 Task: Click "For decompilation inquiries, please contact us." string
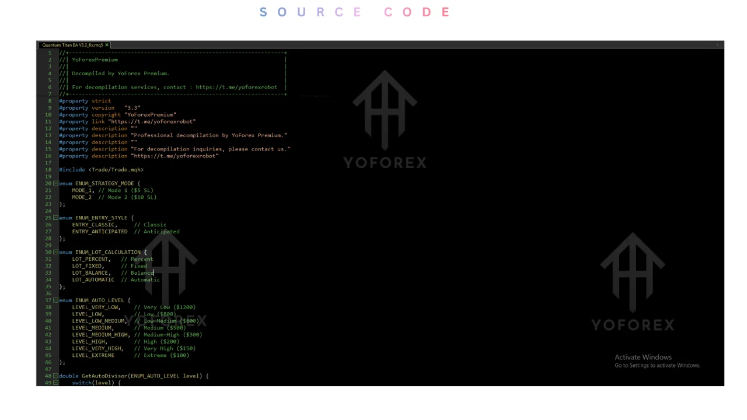click(211, 149)
